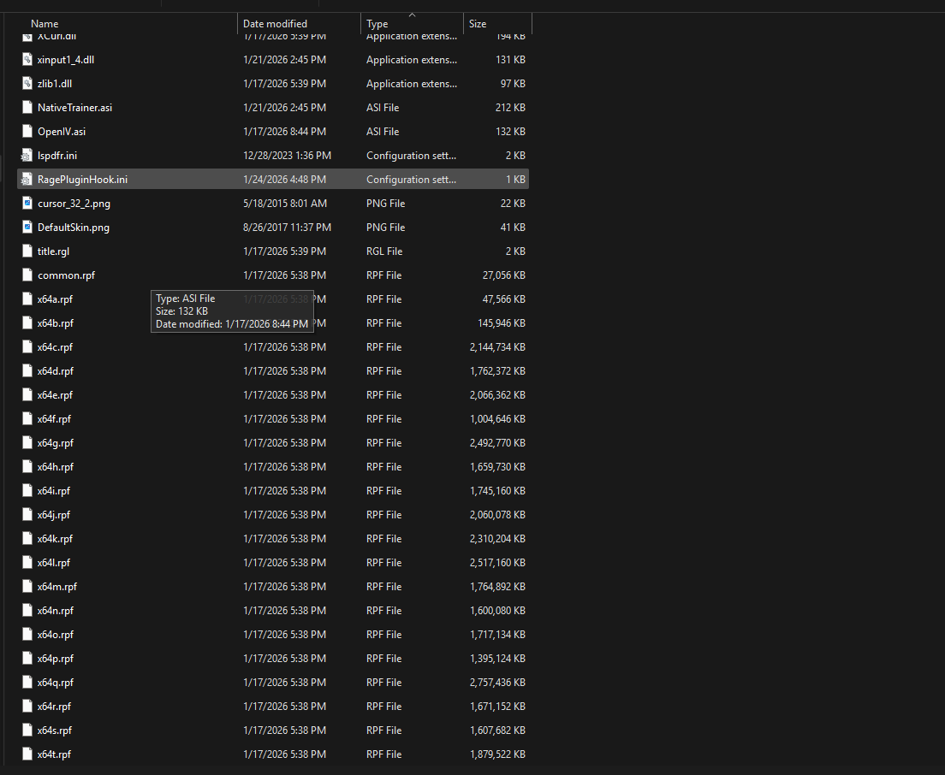
Task: Select the file name lspdfr.ini
Action: click(57, 156)
